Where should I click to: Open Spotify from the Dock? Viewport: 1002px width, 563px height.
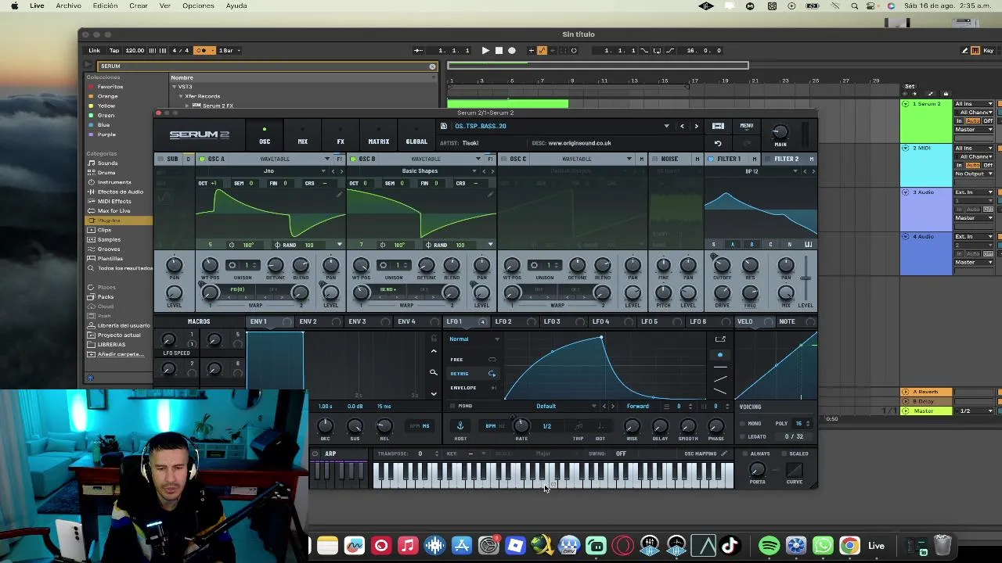[769, 546]
